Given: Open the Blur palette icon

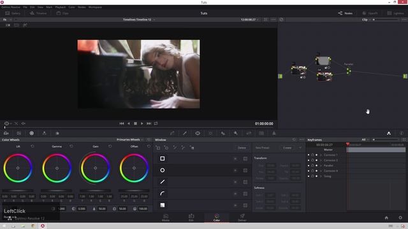Looking at the screenshot, I should point(223,133).
